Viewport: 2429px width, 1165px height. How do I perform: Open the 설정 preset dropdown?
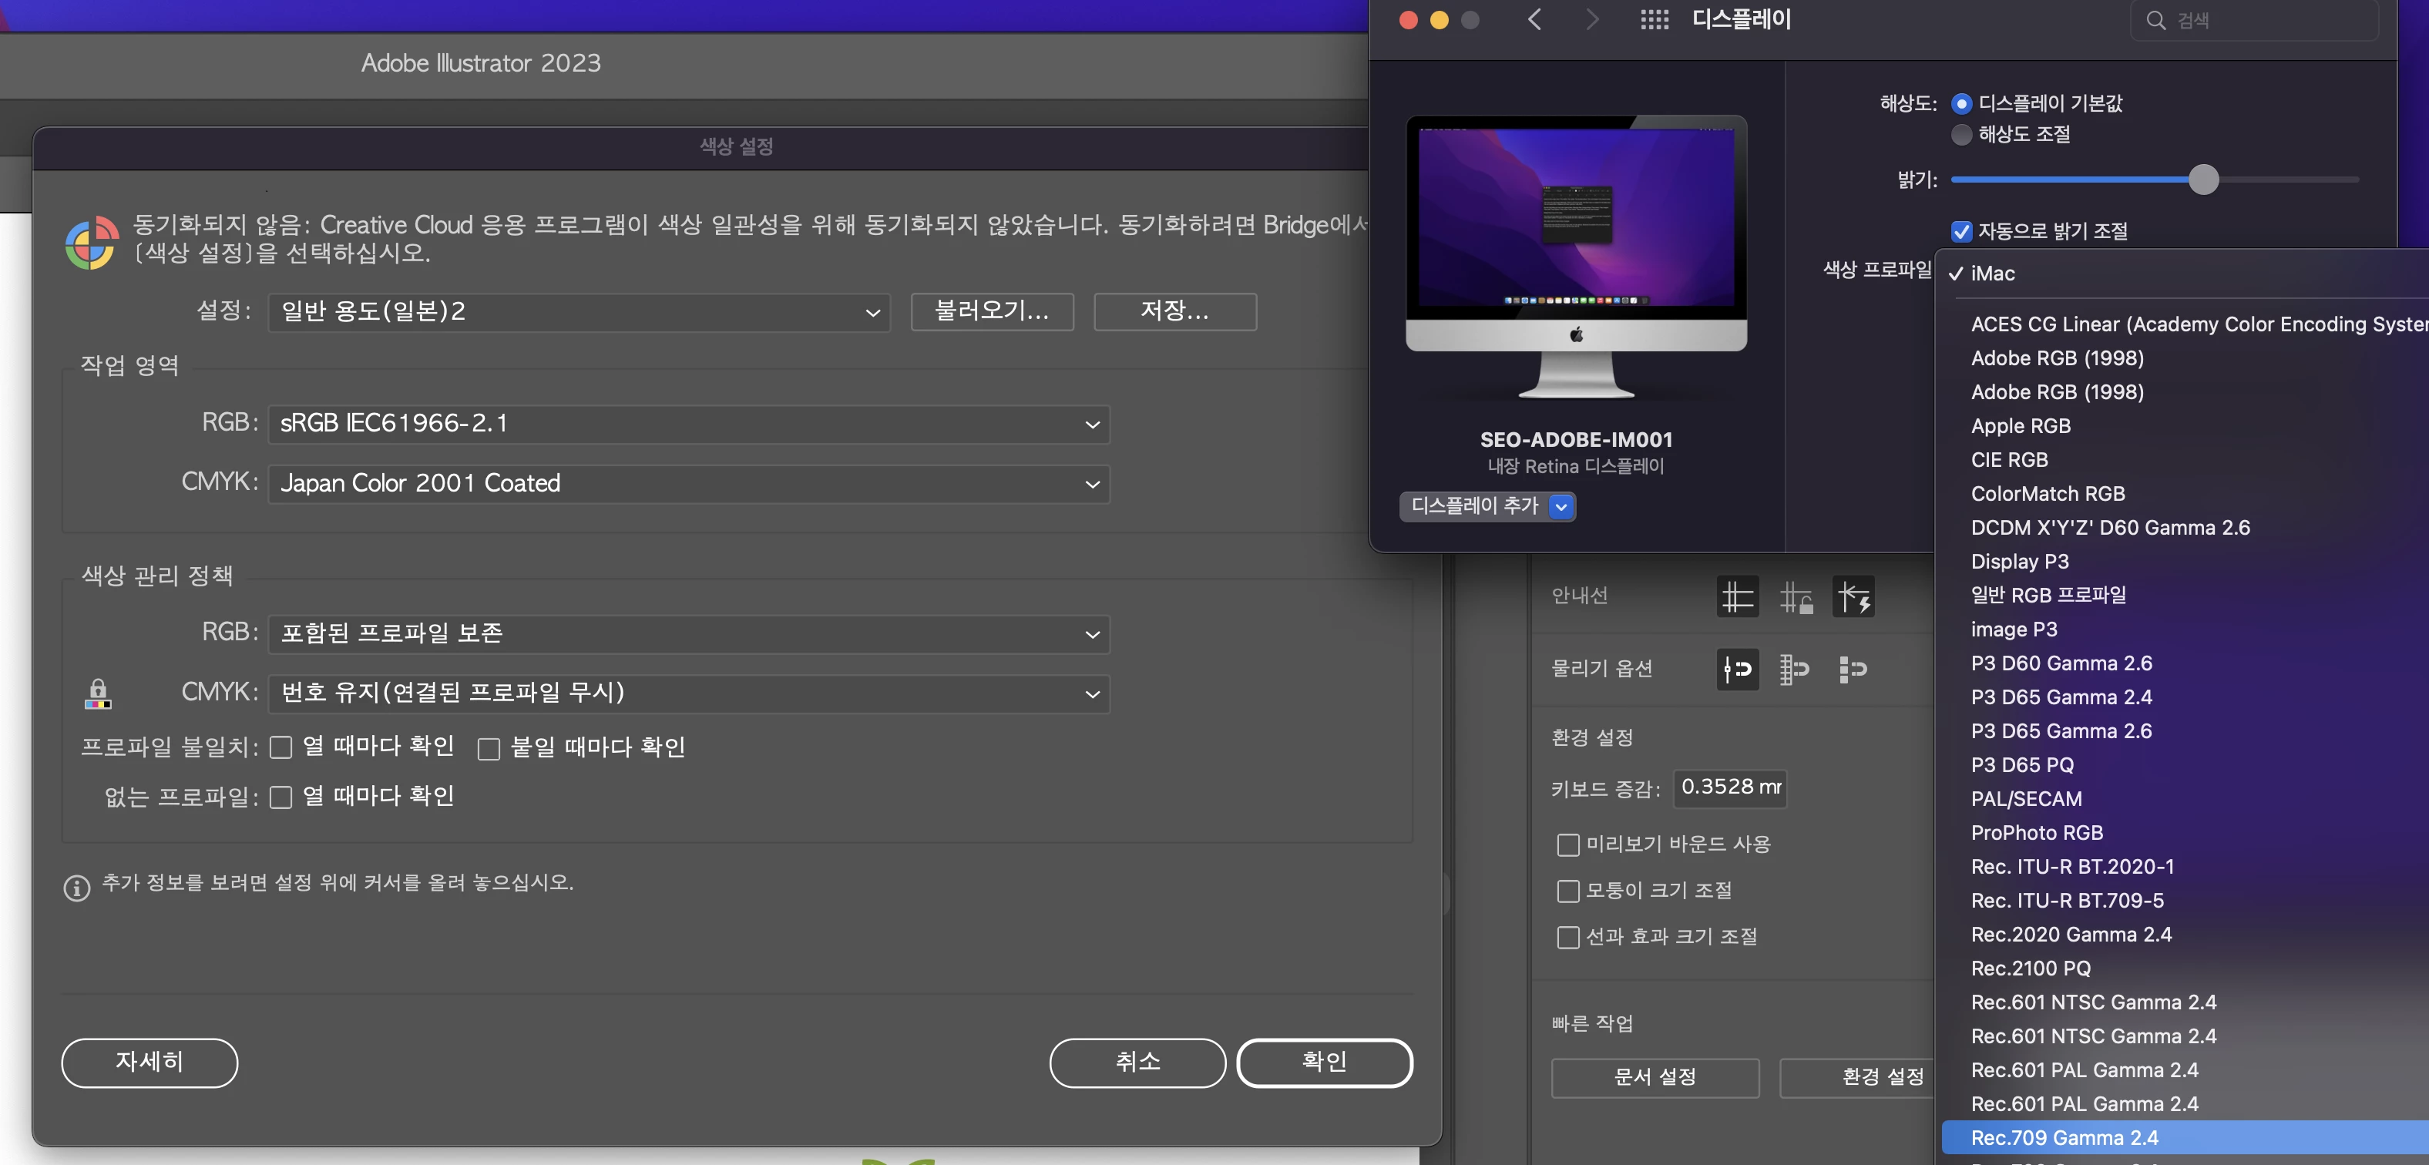(x=578, y=312)
